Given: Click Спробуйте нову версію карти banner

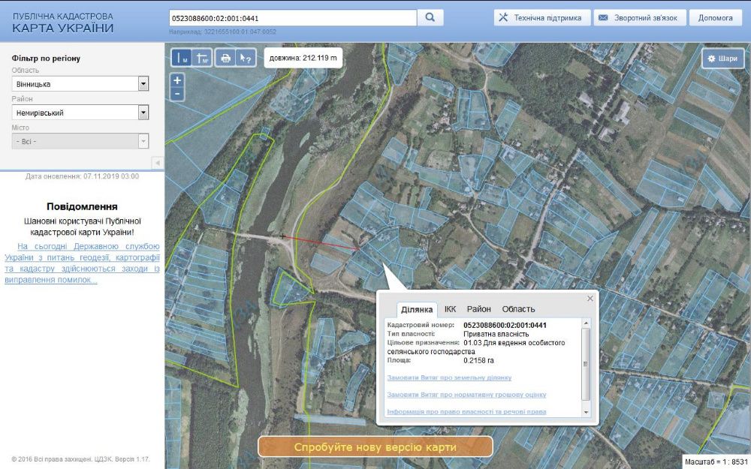Looking at the screenshot, I should [375, 447].
